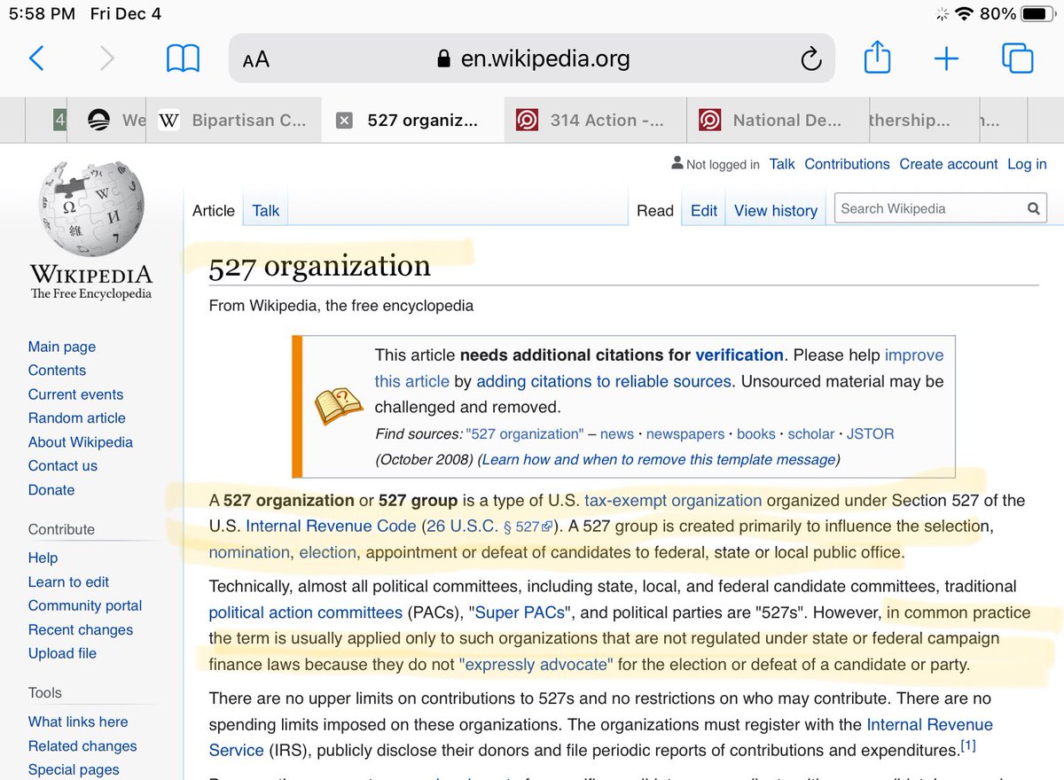Screen dimensions: 1064x780
Task: Open a new tab with the plus icon
Action: click(946, 58)
